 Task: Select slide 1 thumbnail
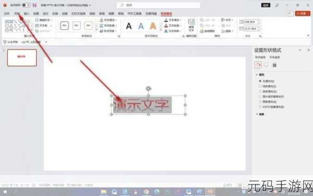tap(22, 57)
